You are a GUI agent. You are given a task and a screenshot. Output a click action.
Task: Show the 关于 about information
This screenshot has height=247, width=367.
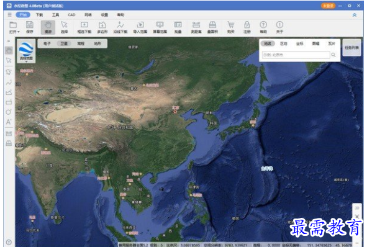(x=279, y=27)
